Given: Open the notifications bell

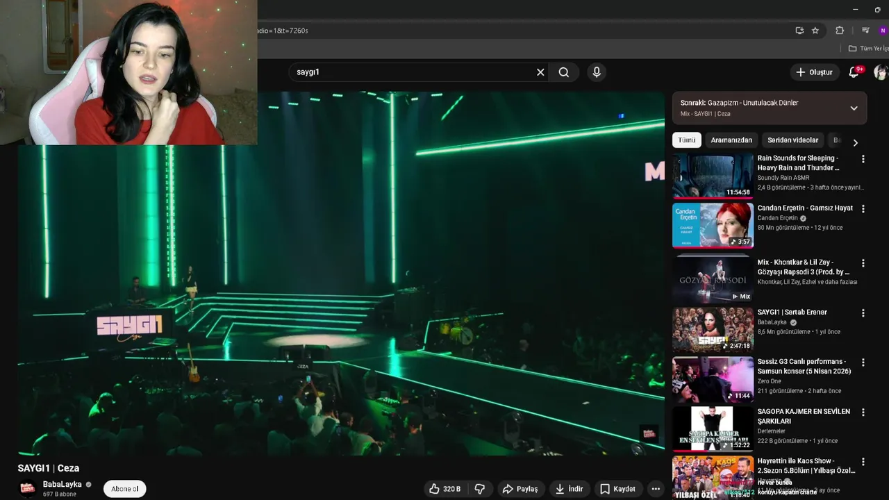Looking at the screenshot, I should tap(854, 72).
